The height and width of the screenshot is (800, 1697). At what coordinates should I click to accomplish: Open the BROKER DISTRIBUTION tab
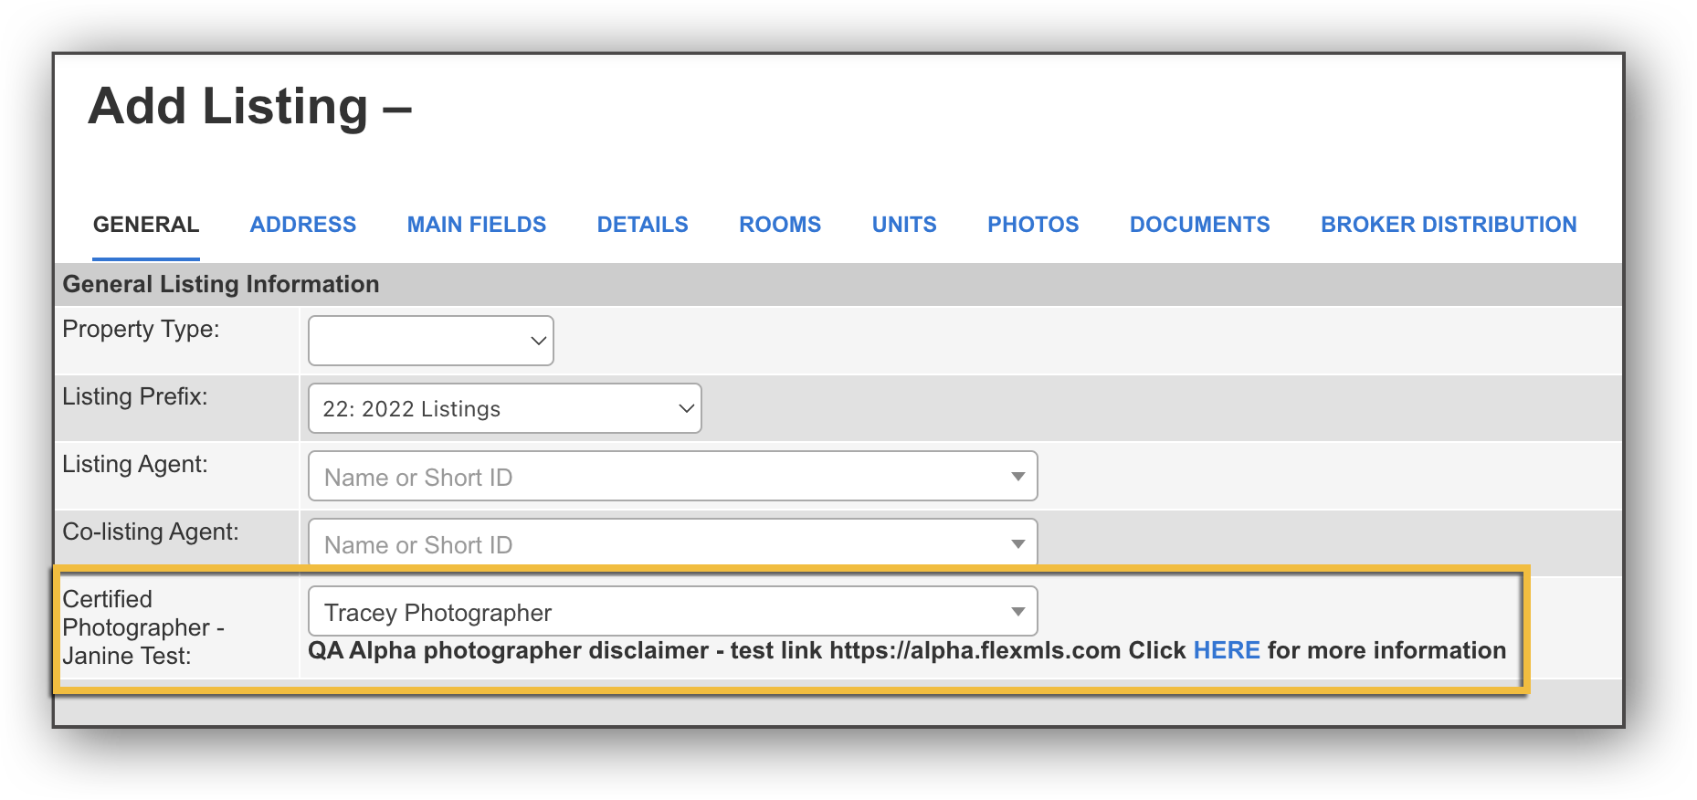[x=1449, y=225]
